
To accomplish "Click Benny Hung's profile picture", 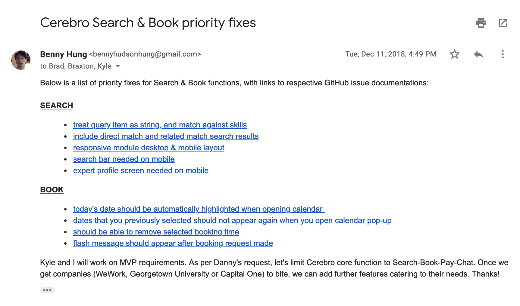I will [21, 60].
